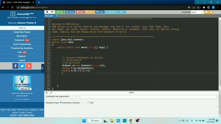This screenshot has height=124, width=221.
Task: Save the current project
Action: tap(100, 12)
